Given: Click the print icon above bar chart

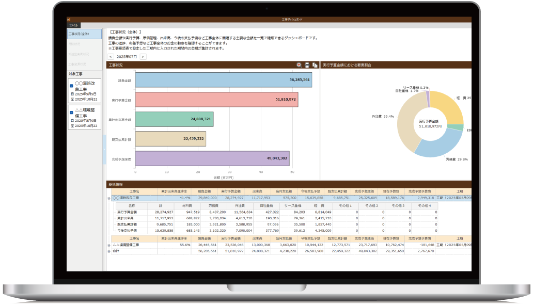Looking at the screenshot, I should (306, 65).
